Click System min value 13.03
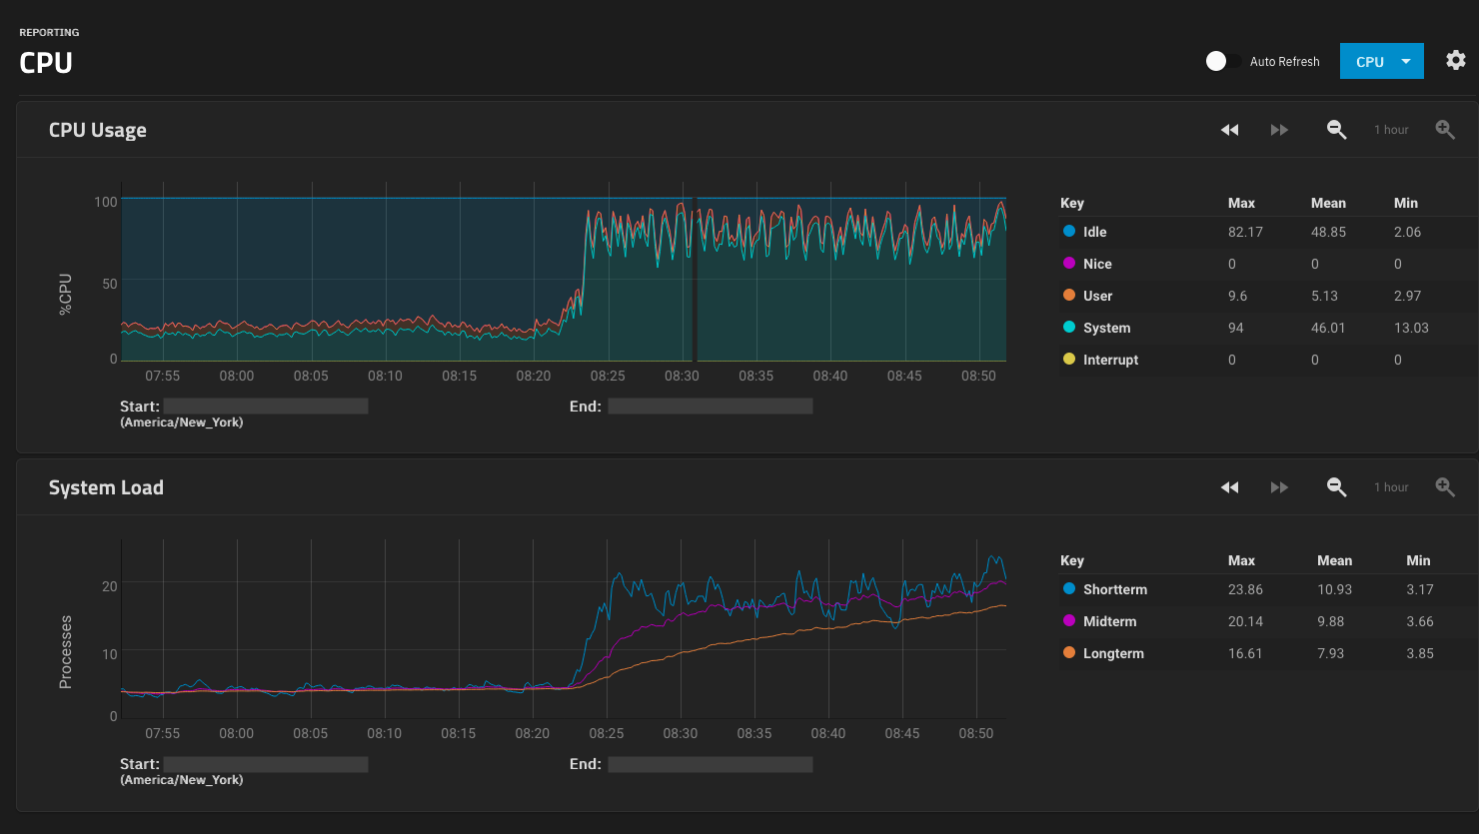Screen dimensions: 1479x834 [x=1411, y=328]
